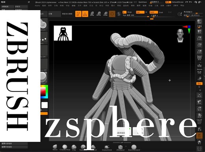Viewport: 205px width, 152px height.
Task: Select the ClayBuildup brush
Action: coord(65,147)
